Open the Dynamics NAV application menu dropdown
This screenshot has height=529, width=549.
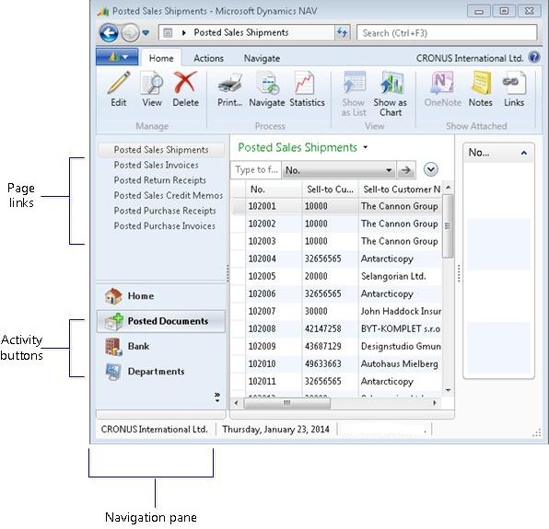tap(117, 57)
